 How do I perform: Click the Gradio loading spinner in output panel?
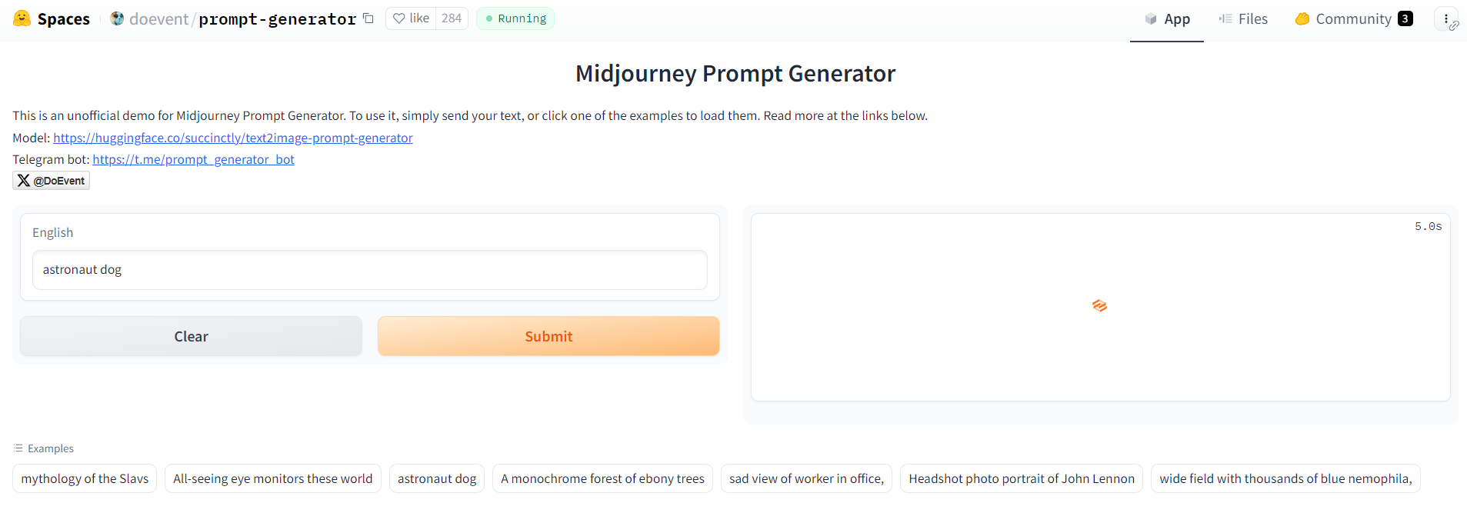(x=1099, y=305)
